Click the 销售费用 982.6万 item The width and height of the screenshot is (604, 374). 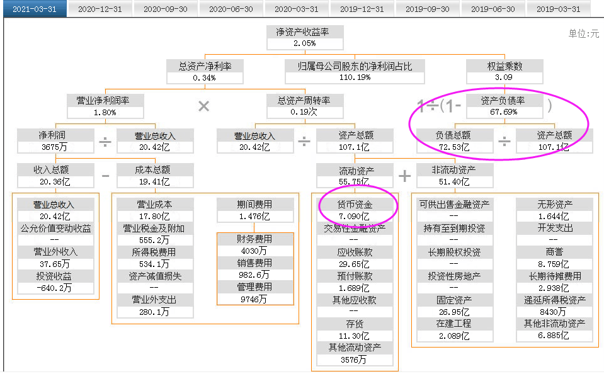tap(255, 269)
